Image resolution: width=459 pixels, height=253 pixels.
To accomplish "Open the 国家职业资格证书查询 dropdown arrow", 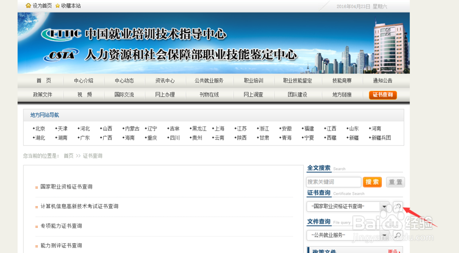I will 384,207.
